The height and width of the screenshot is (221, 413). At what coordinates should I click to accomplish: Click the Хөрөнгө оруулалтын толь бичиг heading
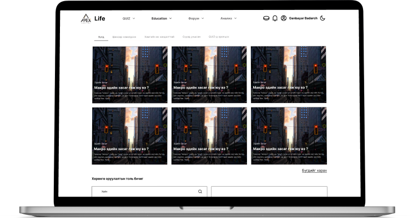coord(118,179)
